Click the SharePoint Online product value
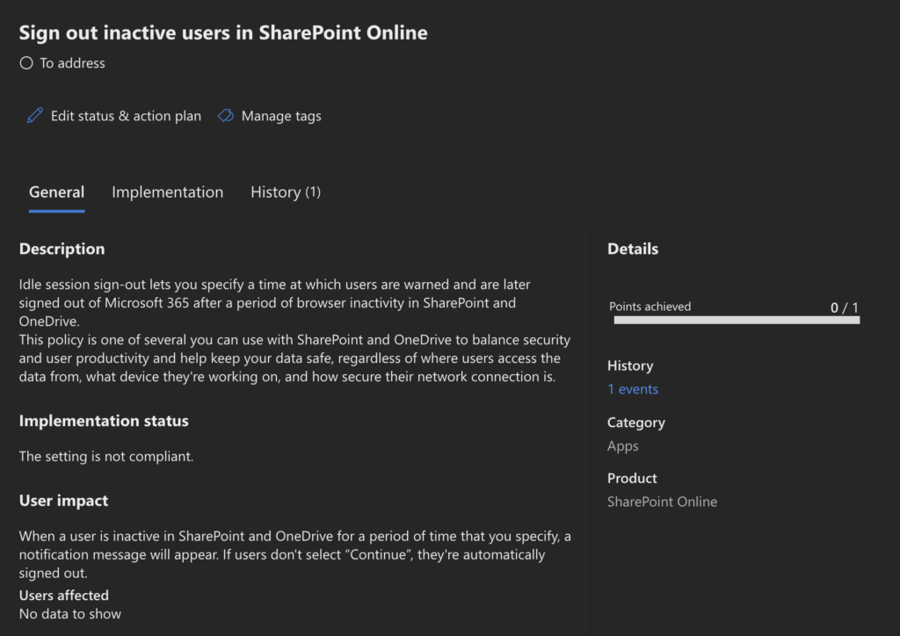This screenshot has width=900, height=636. (662, 502)
